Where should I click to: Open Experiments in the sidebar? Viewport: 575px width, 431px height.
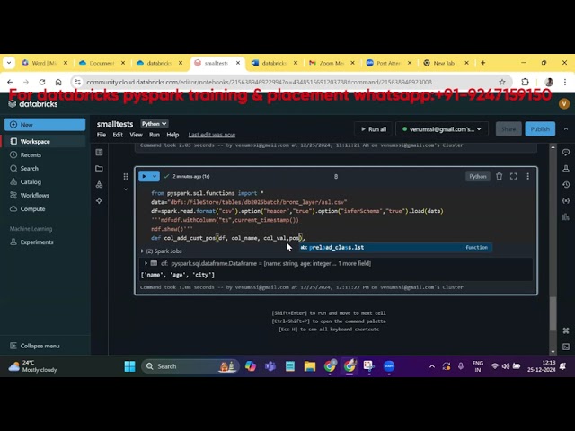pos(45,242)
